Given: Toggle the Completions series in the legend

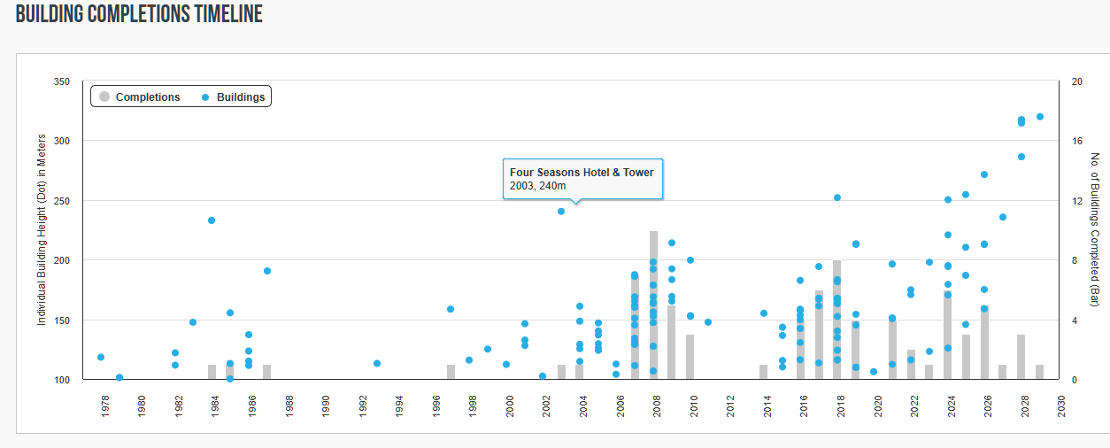Looking at the screenshot, I should point(139,97).
